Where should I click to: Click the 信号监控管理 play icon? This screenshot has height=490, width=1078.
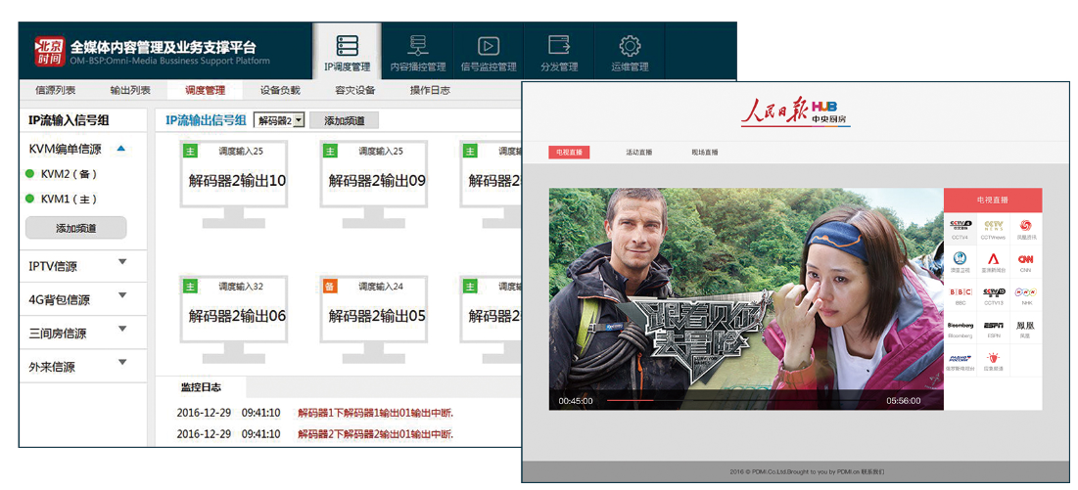click(488, 46)
